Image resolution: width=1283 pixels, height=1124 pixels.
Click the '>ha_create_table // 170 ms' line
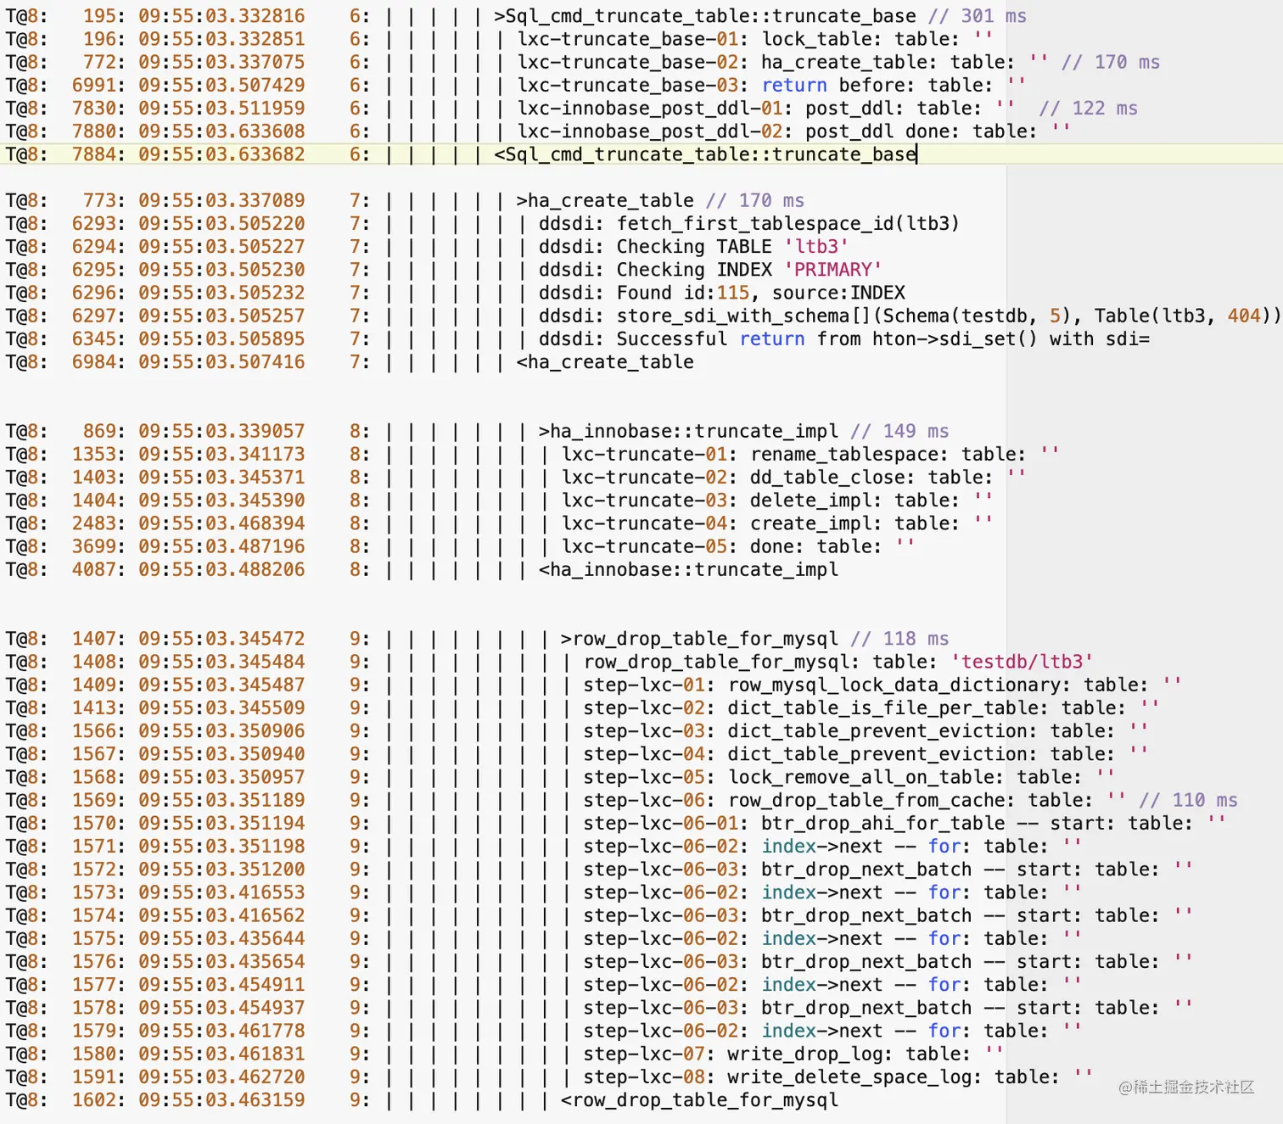point(405,200)
